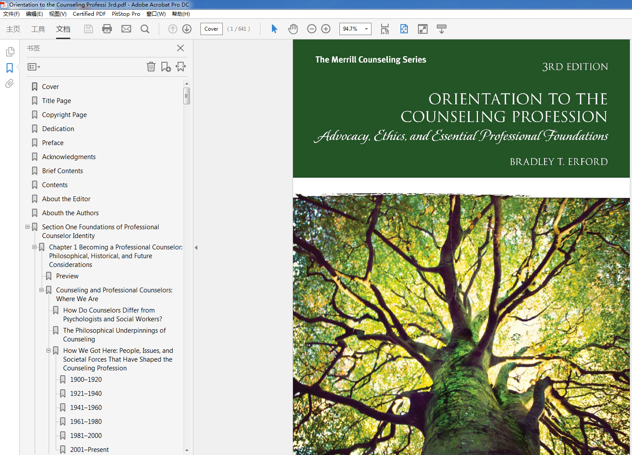Select About the Editor bookmark
This screenshot has width=632, height=455.
(66, 199)
